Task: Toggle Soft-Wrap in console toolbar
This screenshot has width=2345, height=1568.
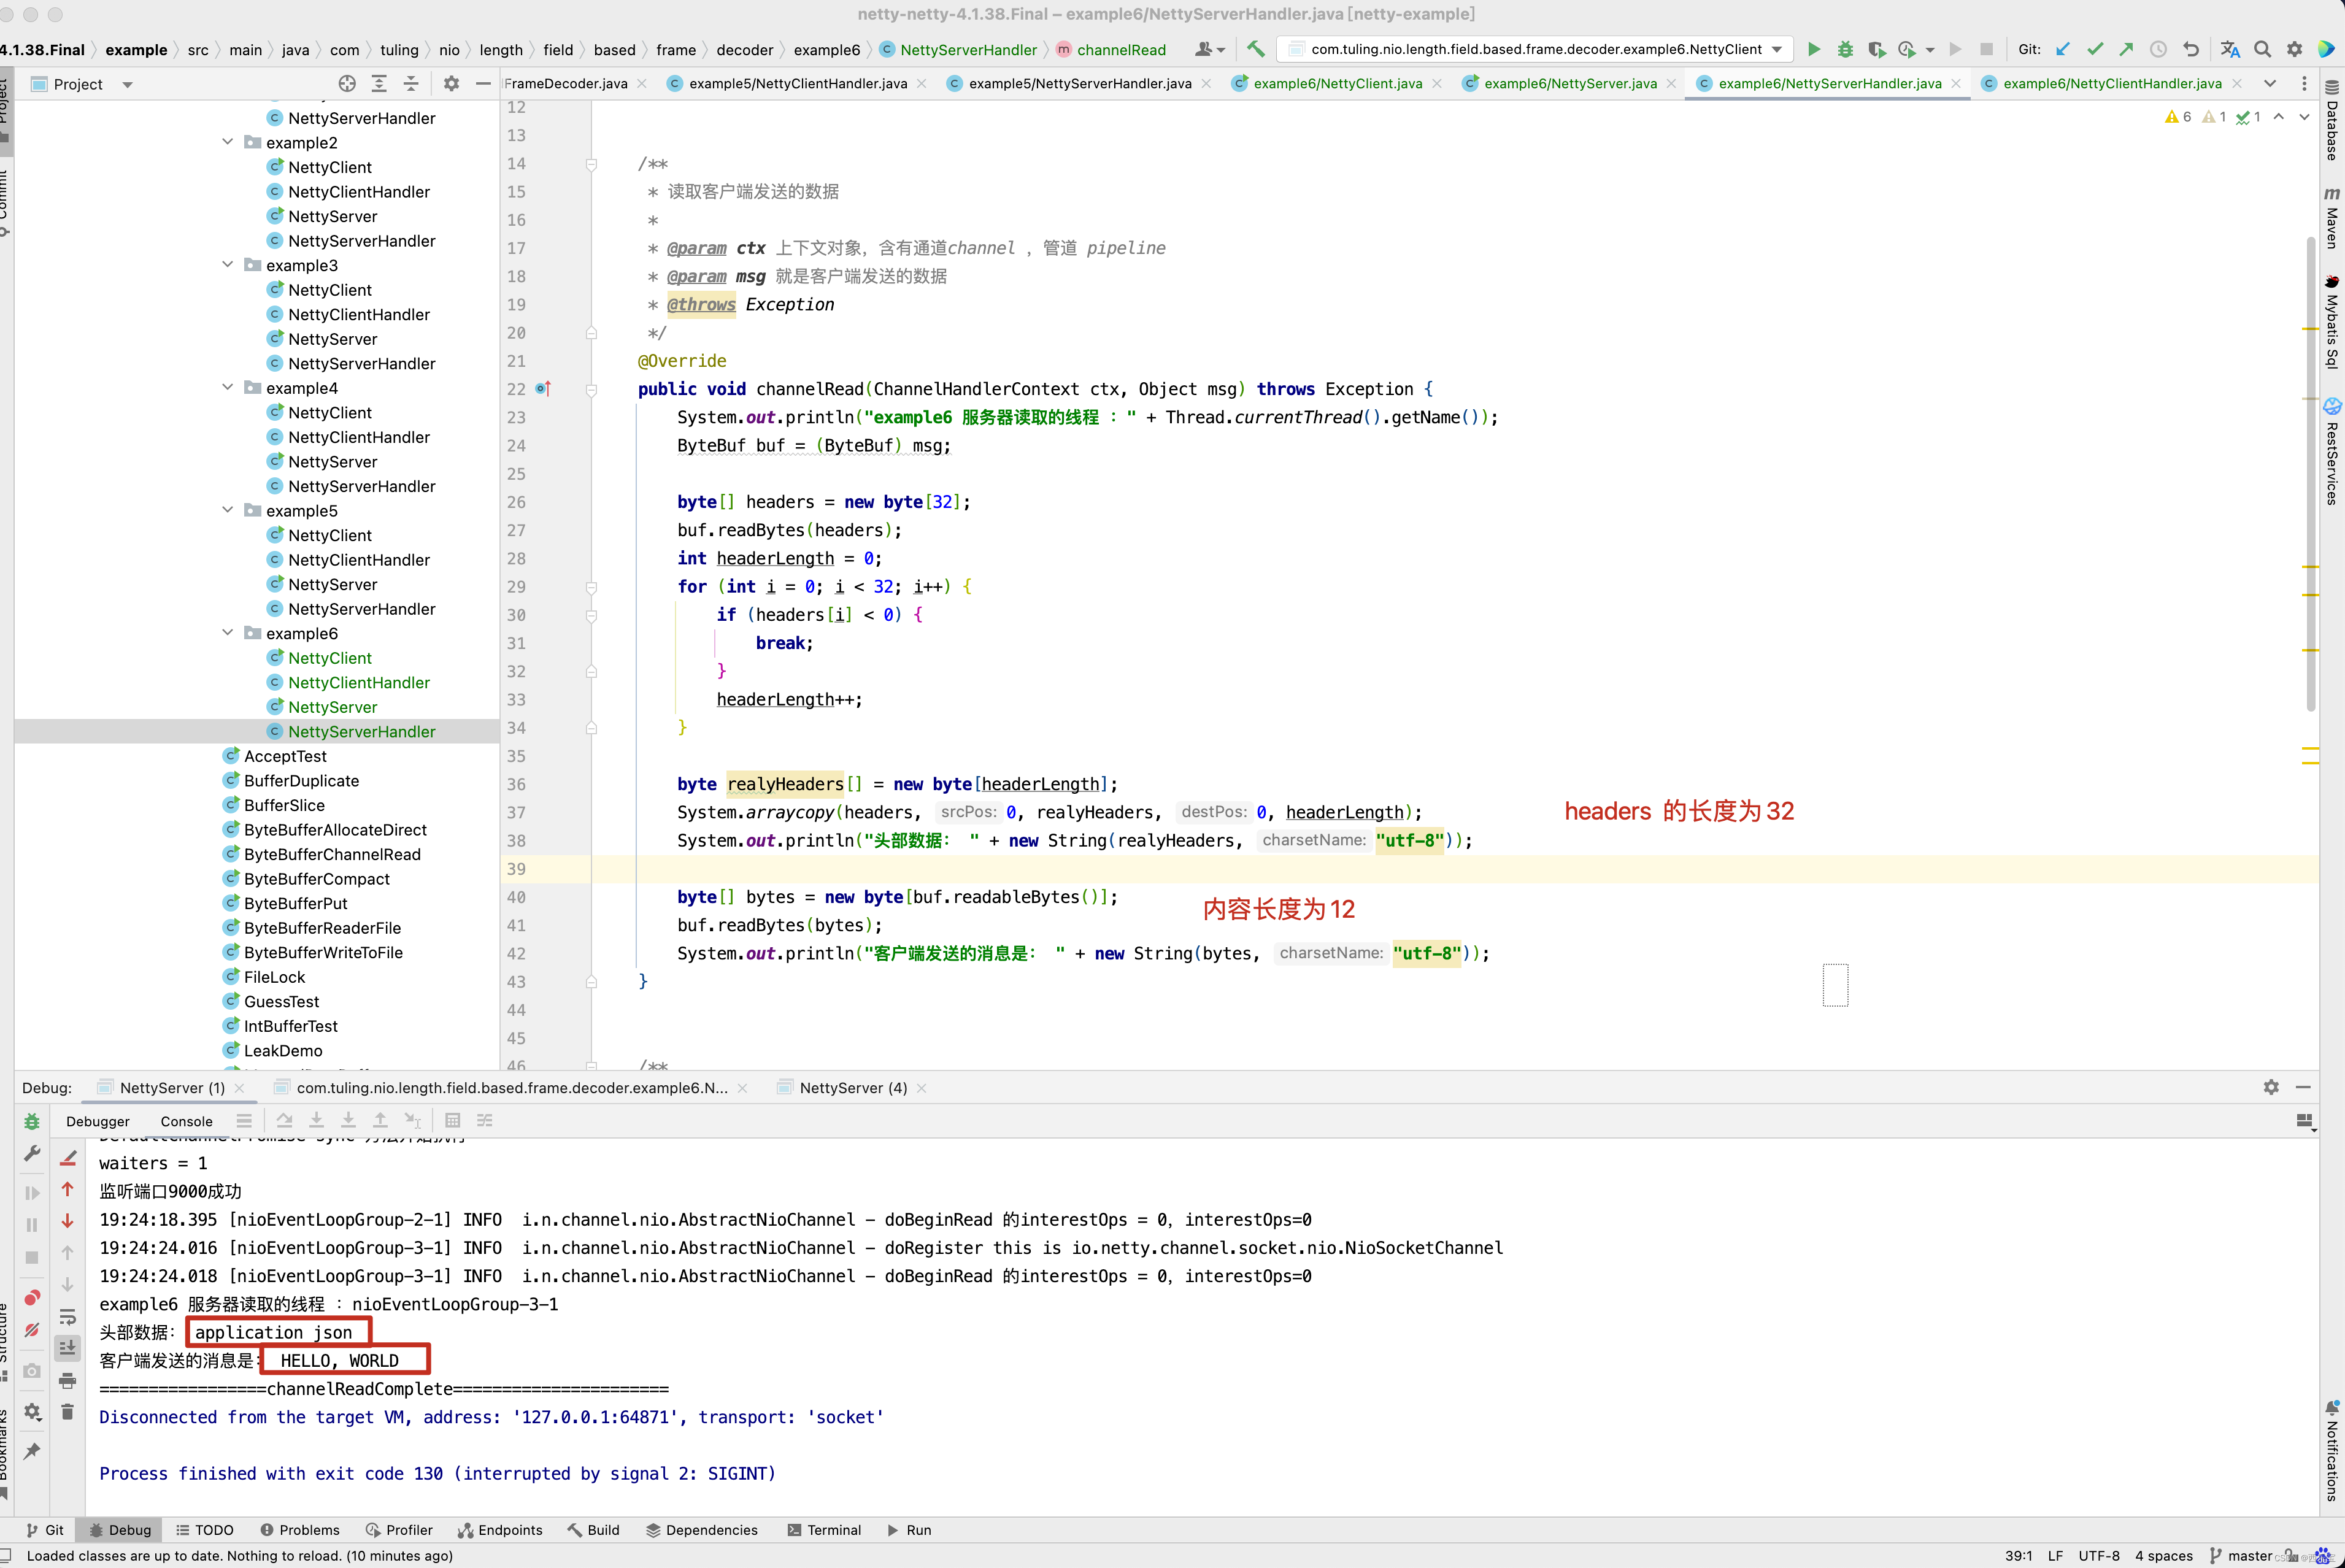Action: click(67, 1317)
